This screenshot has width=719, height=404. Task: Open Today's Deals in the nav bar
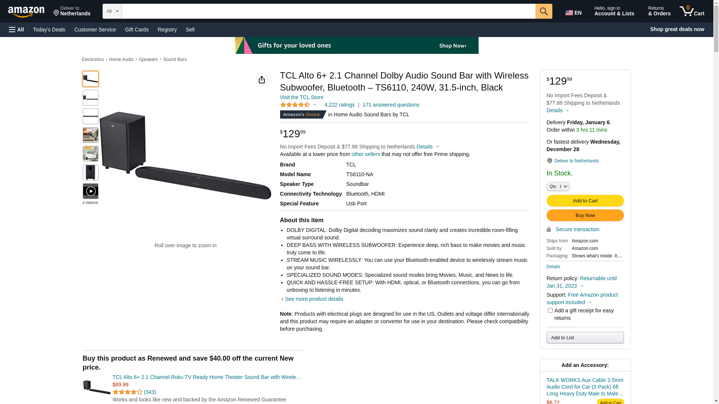[49, 30]
